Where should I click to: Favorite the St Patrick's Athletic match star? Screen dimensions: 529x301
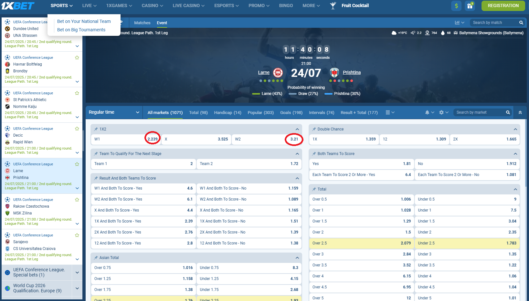pyautogui.click(x=77, y=93)
